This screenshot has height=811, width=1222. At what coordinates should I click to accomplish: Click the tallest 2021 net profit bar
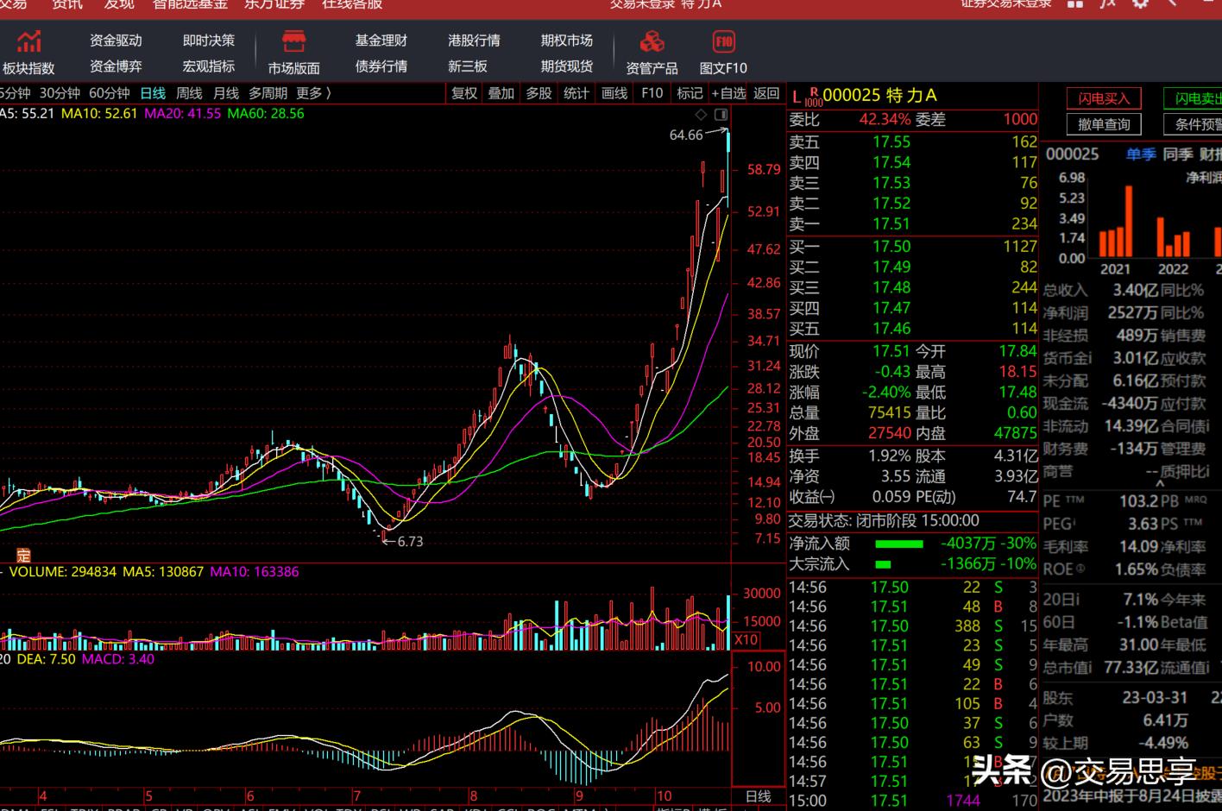click(1127, 222)
